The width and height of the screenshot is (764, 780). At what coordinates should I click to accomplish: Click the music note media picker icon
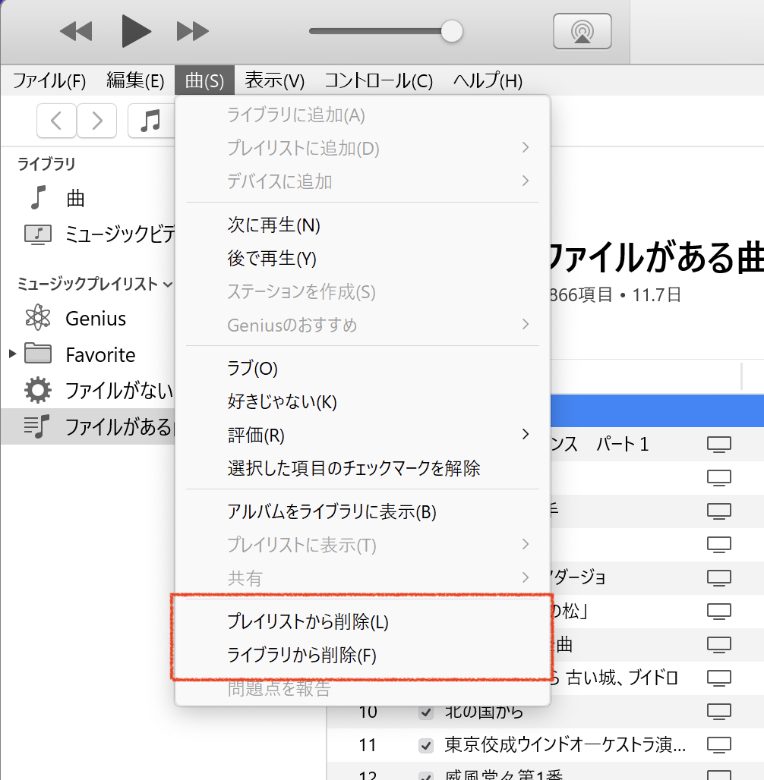(150, 121)
